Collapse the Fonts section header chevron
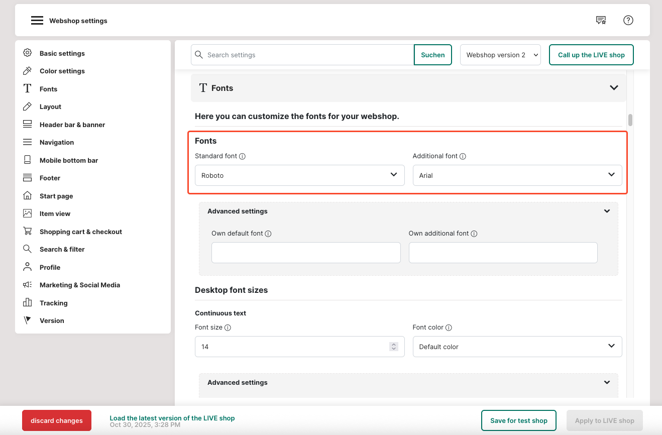 click(613, 88)
